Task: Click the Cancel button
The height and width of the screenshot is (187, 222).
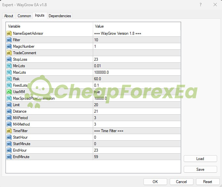Action: (x=181, y=182)
